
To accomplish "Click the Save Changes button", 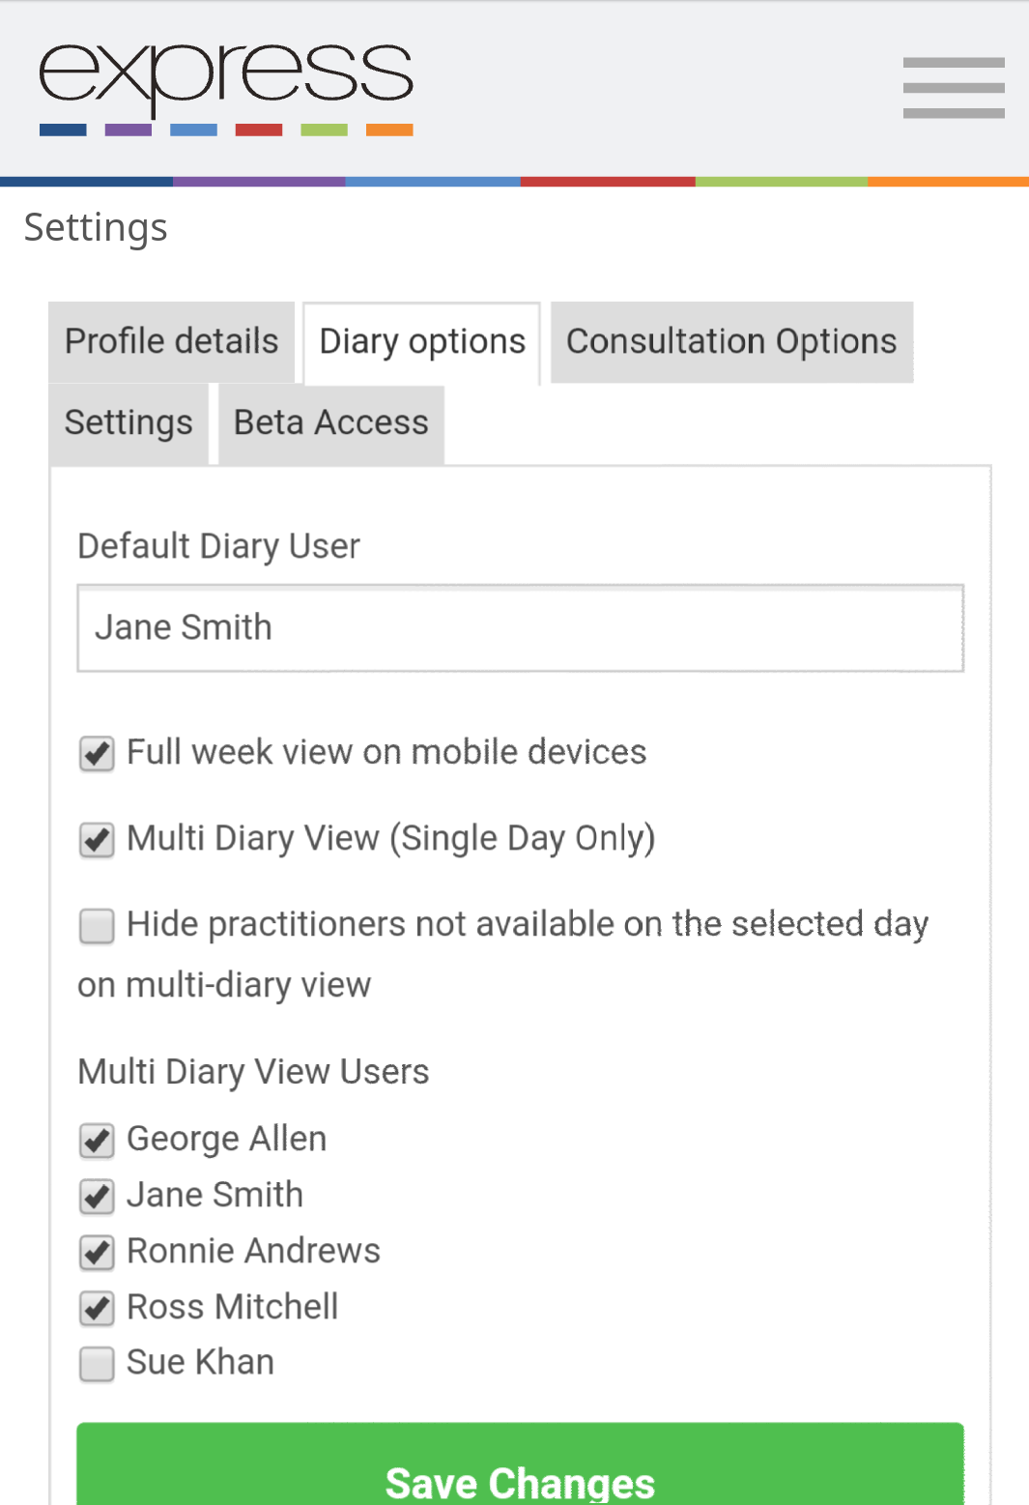I will pos(521,1463).
